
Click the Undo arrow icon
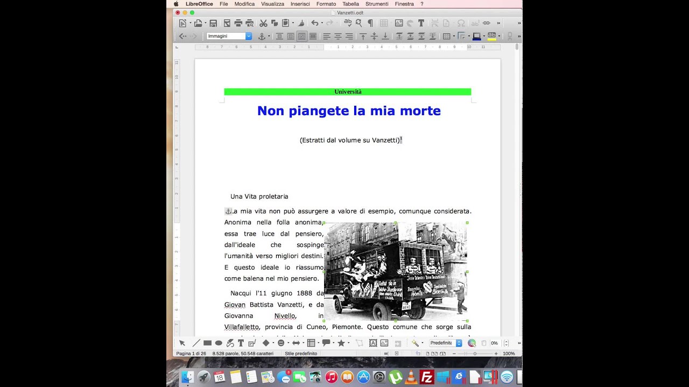314,23
